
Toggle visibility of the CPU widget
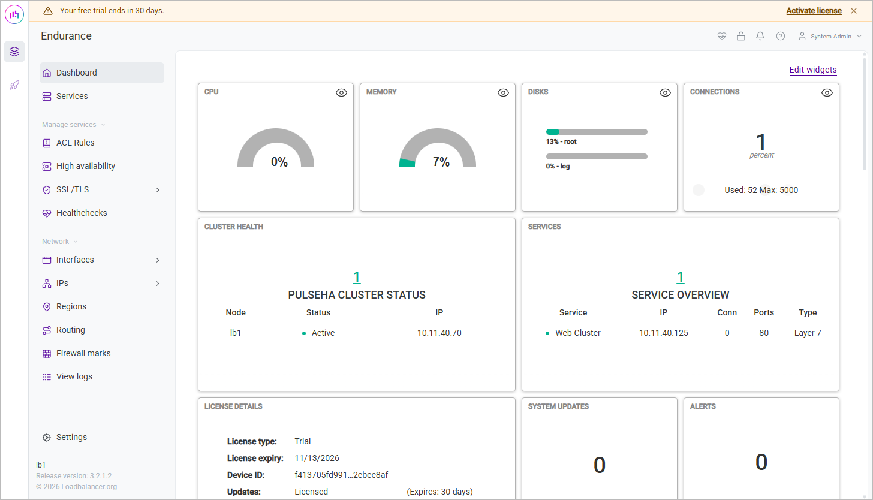pyautogui.click(x=341, y=92)
